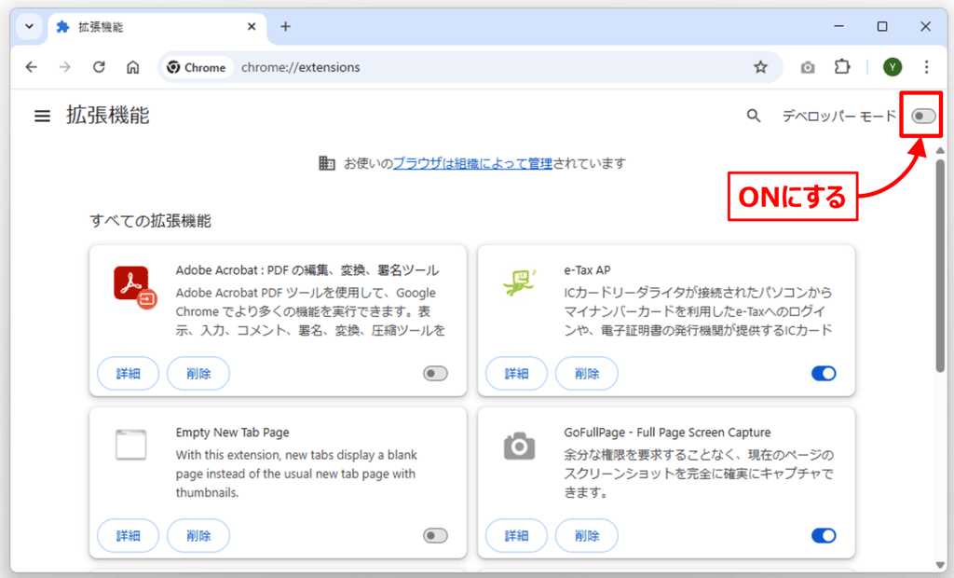Click the Y profile avatar icon

tap(892, 67)
